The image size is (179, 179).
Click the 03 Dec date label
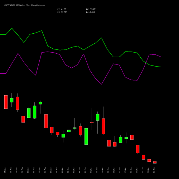coord(74,170)
